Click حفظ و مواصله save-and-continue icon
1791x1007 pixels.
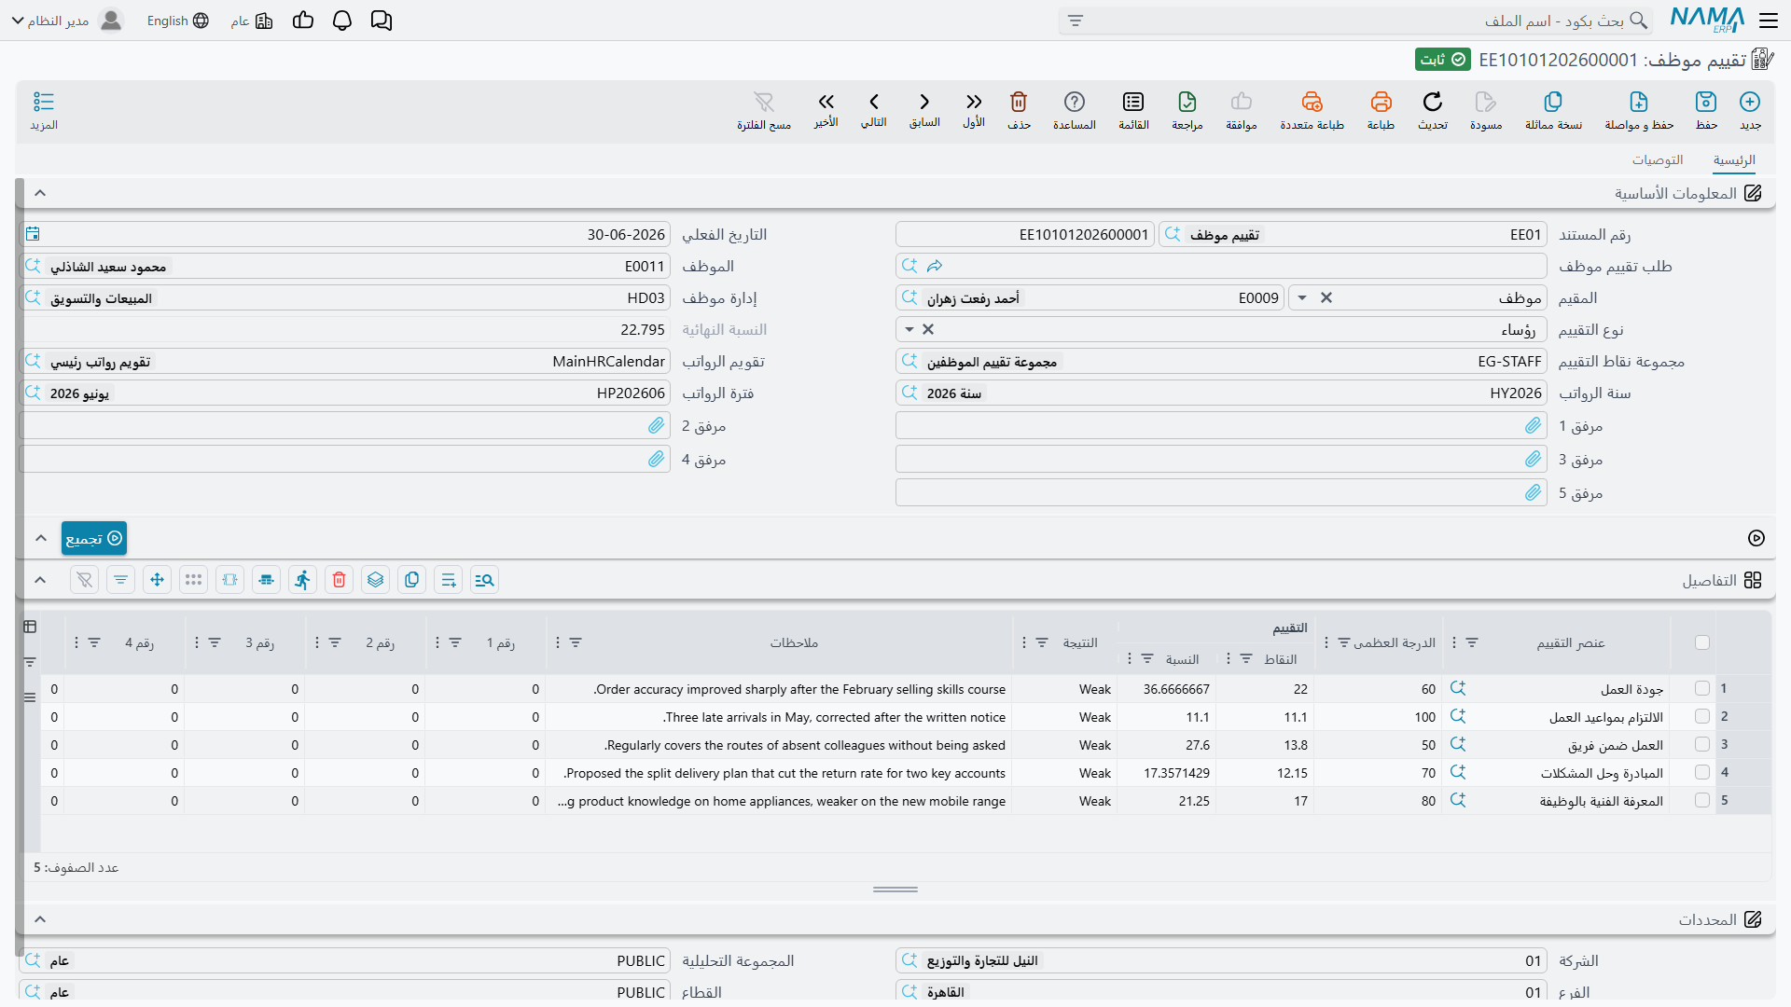coord(1639,102)
